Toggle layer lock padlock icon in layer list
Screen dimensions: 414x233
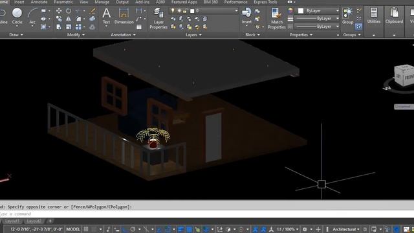point(185,11)
